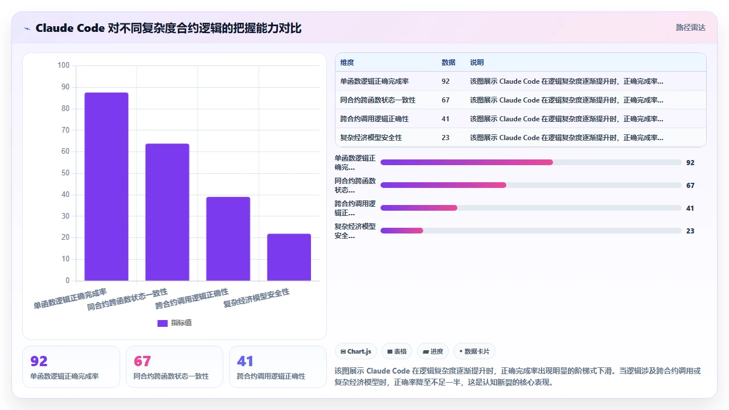Click the 0 tick label on the chart y-axis
The image size is (729, 410).
pyautogui.click(x=67, y=281)
